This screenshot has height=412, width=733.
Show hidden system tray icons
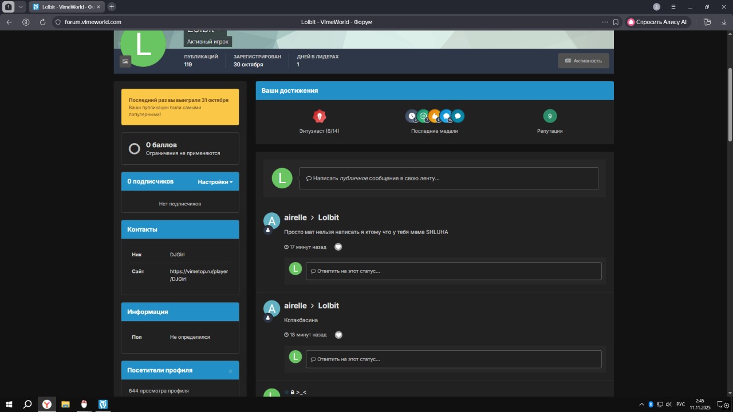[641, 405]
